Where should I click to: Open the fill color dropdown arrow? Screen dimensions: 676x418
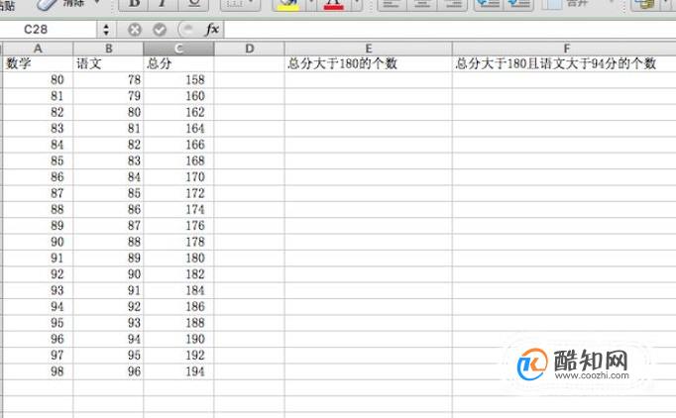click(311, 3)
